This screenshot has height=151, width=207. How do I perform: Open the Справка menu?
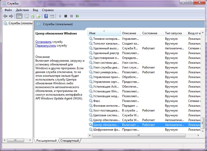click(x=48, y=10)
